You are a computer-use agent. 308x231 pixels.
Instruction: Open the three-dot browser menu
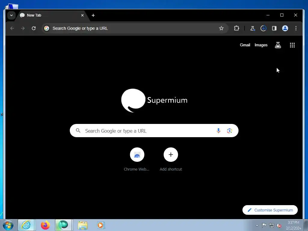tap(296, 28)
